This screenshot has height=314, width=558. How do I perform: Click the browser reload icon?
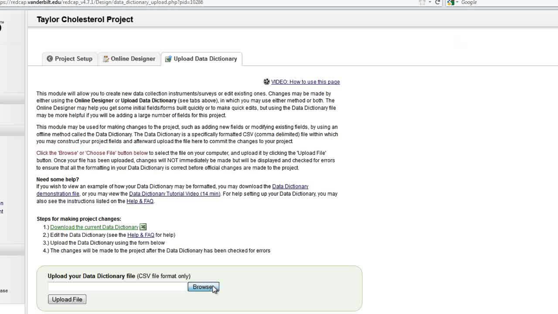(438, 2)
